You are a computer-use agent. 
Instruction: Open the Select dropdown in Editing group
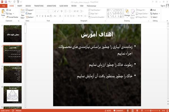(154, 17)
